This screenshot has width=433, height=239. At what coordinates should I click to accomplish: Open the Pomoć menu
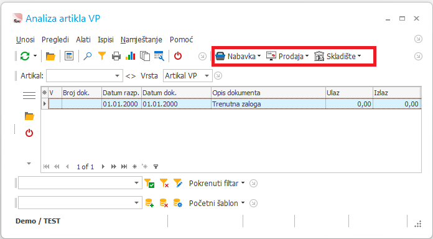182,40
